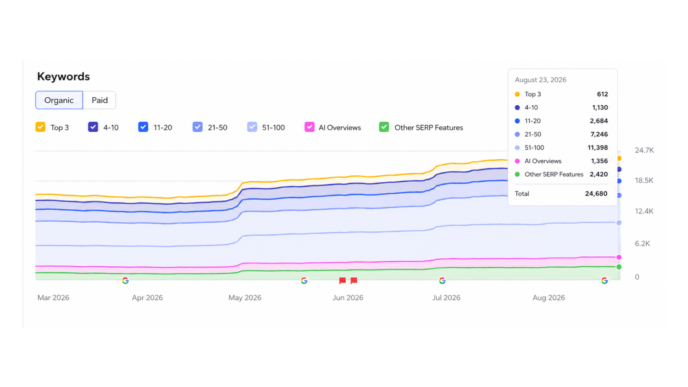This screenshot has height=387, width=688.
Task: Click the Aug 2026 x-axis label
Action: 549,297
